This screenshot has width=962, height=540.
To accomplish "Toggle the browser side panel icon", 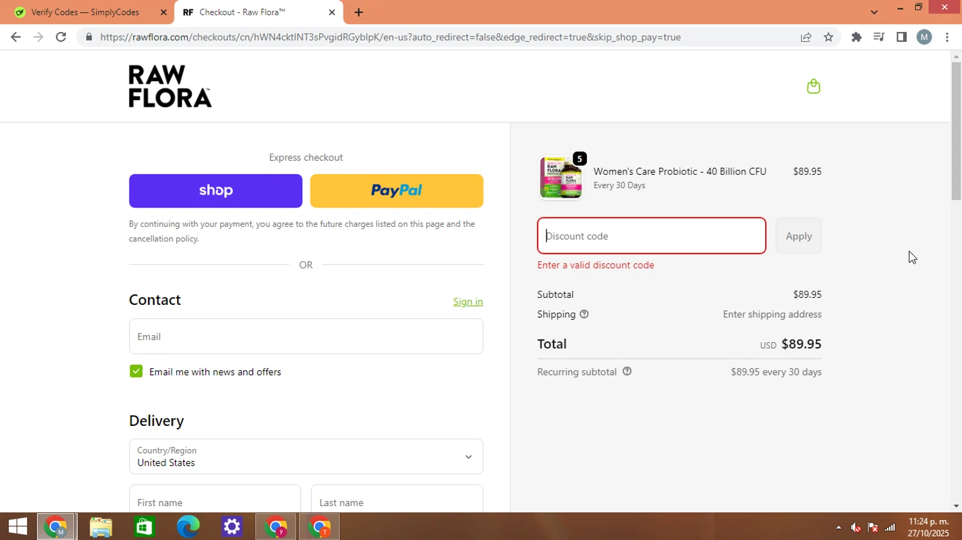I will click(x=902, y=37).
